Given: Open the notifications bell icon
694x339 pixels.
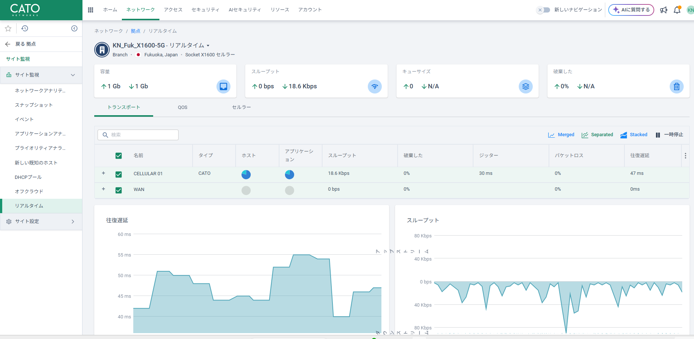Looking at the screenshot, I should pyautogui.click(x=677, y=10).
